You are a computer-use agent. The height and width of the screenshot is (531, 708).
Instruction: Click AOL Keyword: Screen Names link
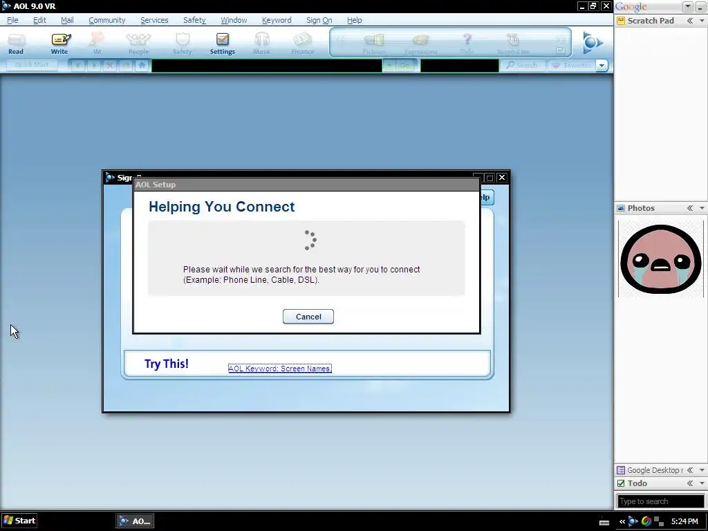[280, 369]
